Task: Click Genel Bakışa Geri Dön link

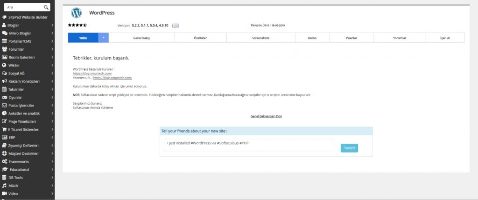Action: [x=266, y=116]
